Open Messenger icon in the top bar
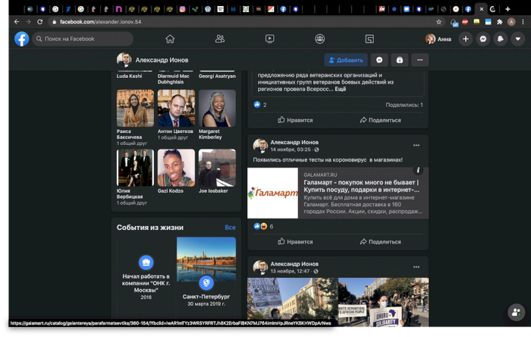The width and height of the screenshot is (531, 337). [x=482, y=39]
